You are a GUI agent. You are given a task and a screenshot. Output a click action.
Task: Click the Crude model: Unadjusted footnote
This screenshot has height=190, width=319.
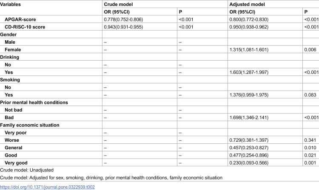[x=27, y=170]
